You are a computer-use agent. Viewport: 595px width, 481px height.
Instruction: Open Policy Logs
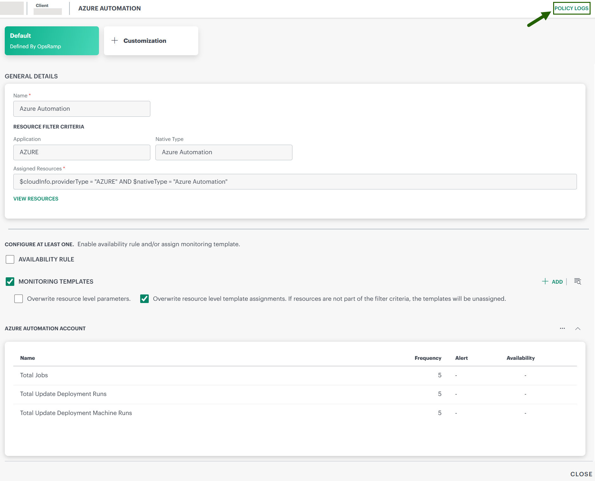point(572,8)
